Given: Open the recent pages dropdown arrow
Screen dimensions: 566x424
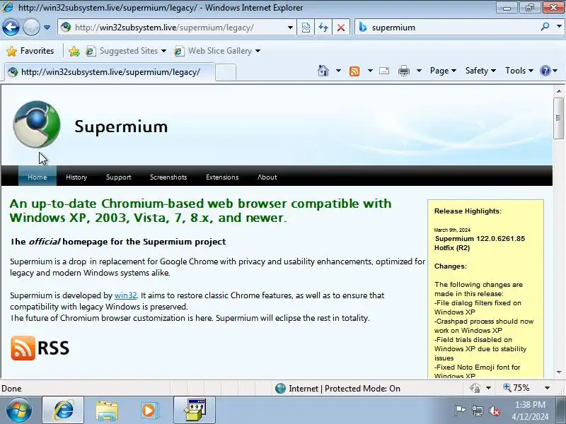Looking at the screenshot, I should (47, 28).
